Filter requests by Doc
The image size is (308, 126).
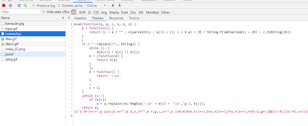click(x=133, y=12)
